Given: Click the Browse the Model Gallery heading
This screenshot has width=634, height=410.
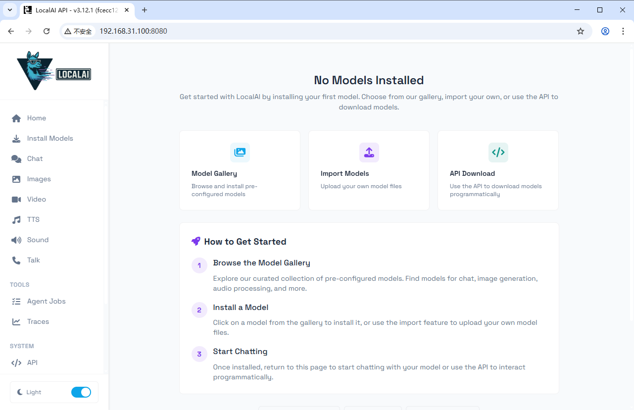Looking at the screenshot, I should tap(262, 263).
